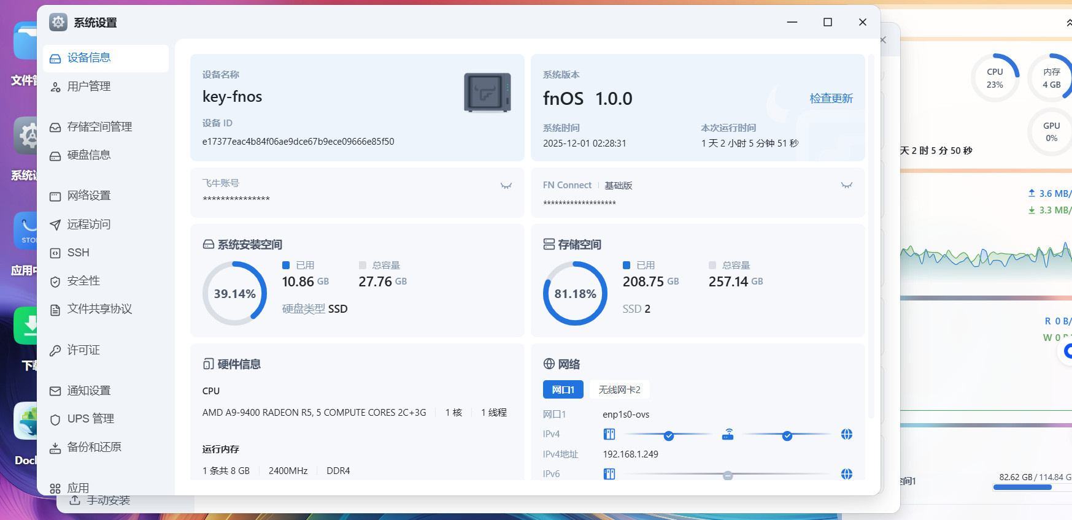Open the SSH settings page
The width and height of the screenshot is (1072, 520).
pos(78,253)
